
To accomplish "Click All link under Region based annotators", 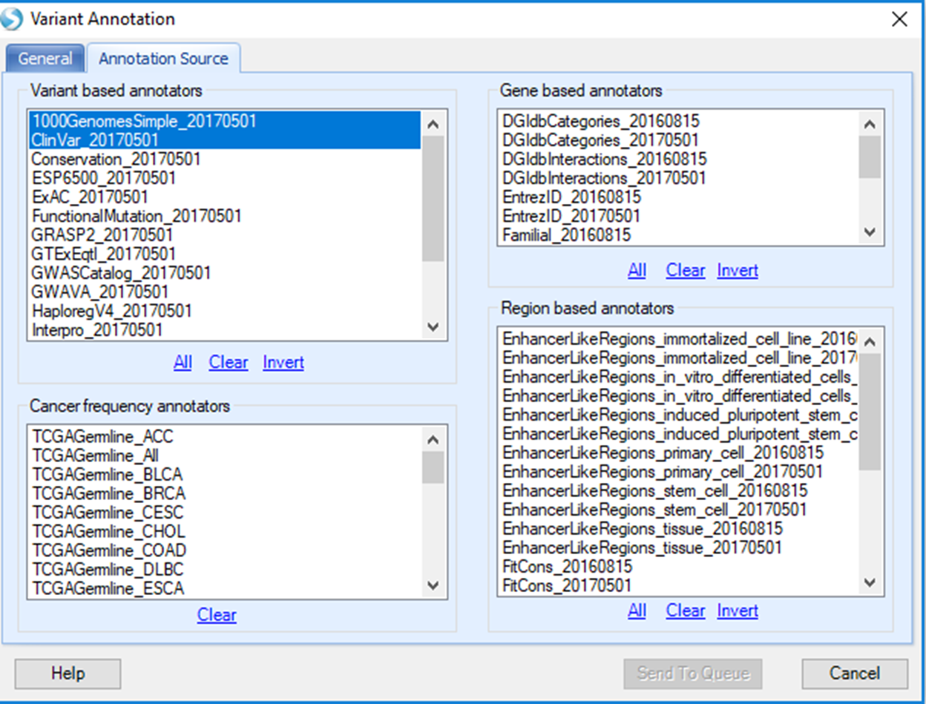I will tap(637, 611).
